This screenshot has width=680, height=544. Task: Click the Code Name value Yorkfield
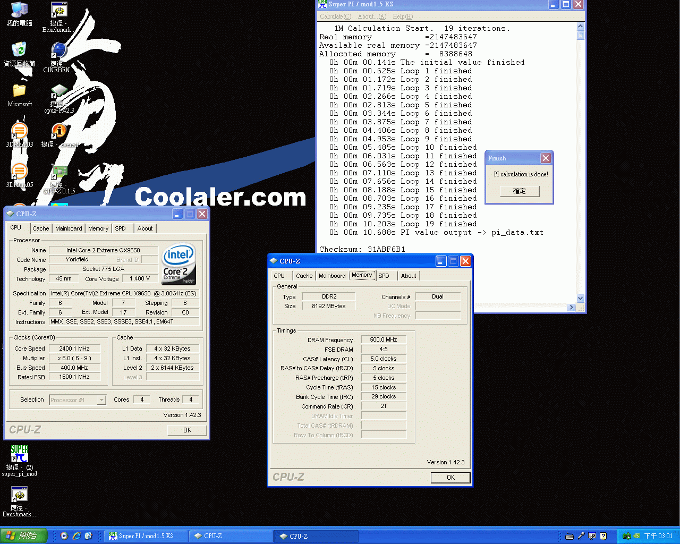point(78,259)
